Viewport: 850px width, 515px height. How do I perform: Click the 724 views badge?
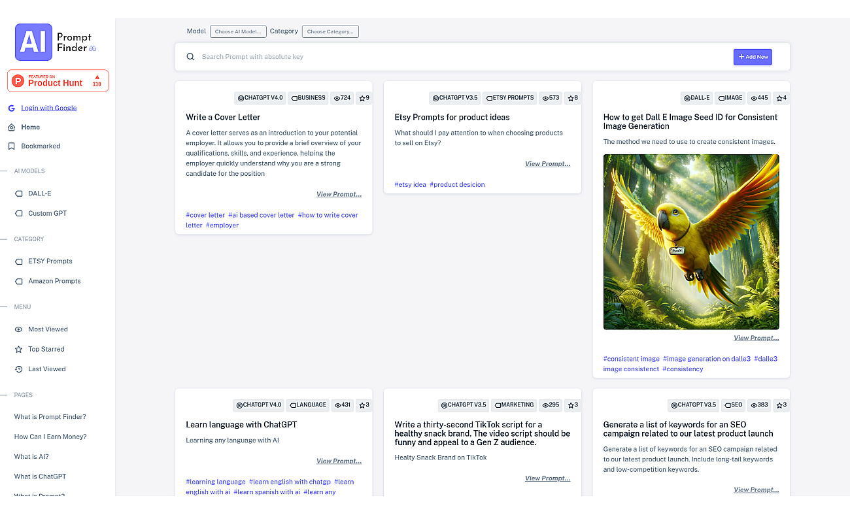click(342, 98)
